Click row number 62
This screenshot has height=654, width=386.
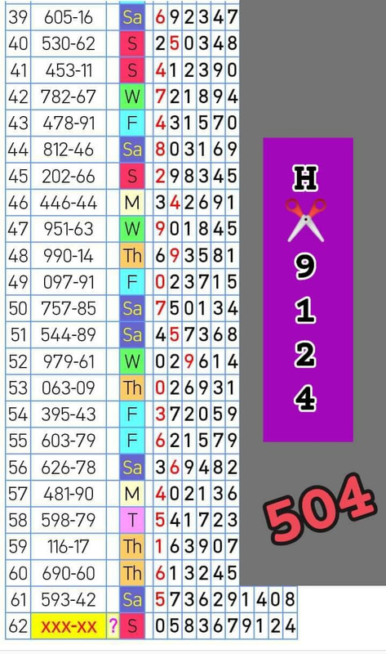click(18, 626)
